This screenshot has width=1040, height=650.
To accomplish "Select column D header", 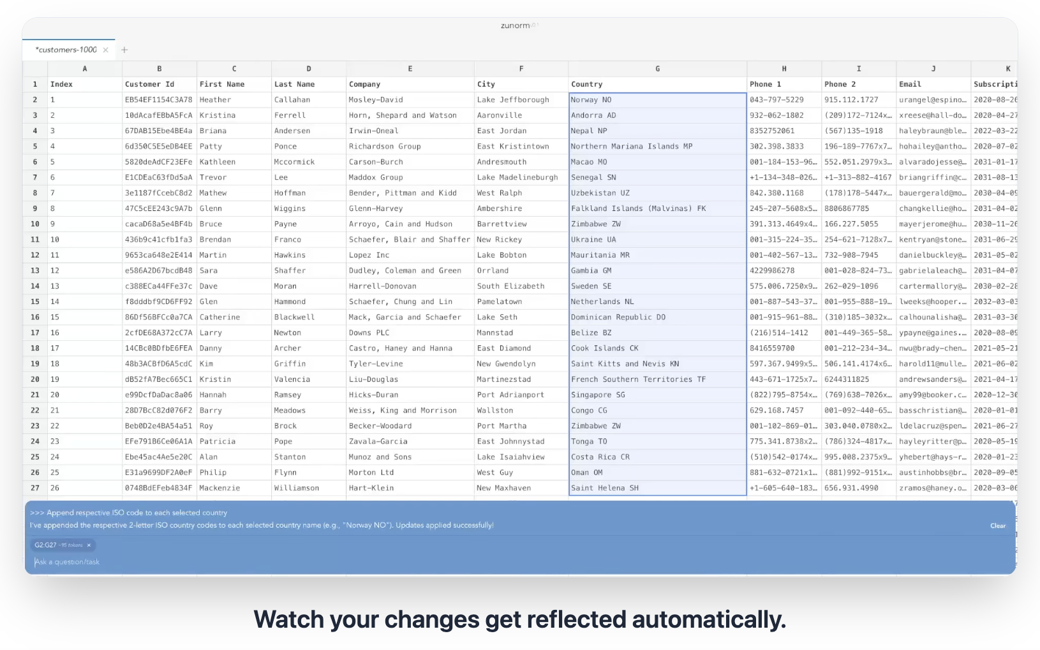I will (309, 69).
